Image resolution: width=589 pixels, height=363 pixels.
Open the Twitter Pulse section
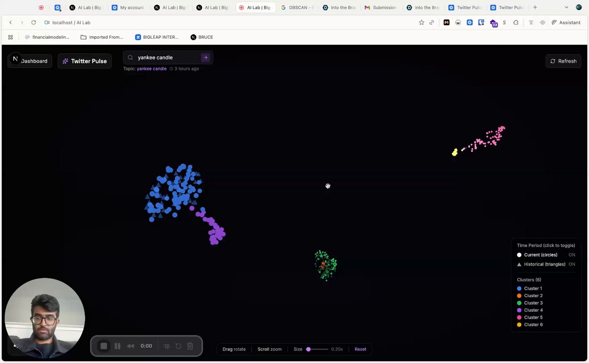pyautogui.click(x=85, y=61)
